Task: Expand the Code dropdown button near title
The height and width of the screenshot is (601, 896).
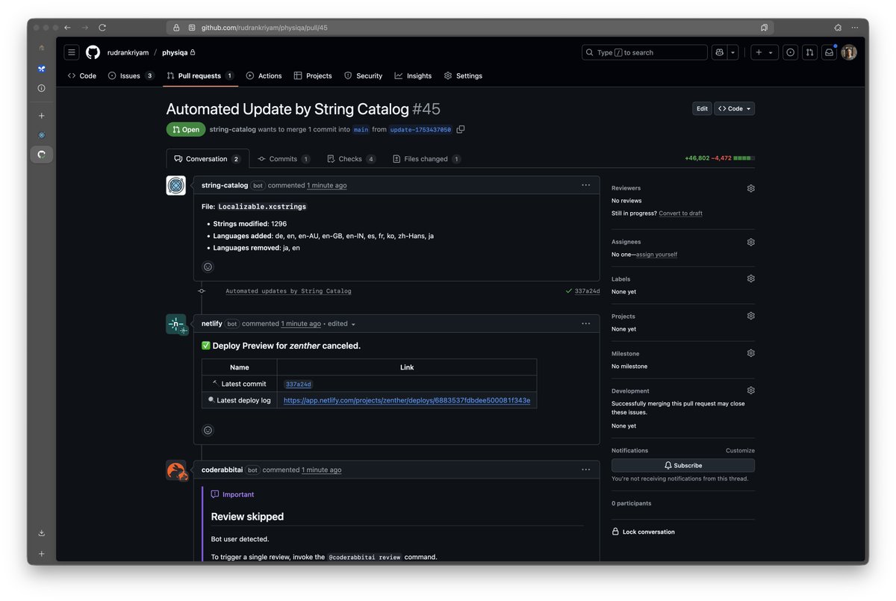Action: tap(735, 108)
